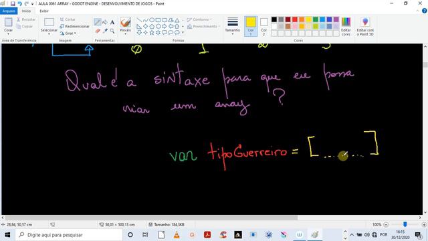Select the Pencil tool
Screen dimensions: 428x241
[x=98, y=22]
